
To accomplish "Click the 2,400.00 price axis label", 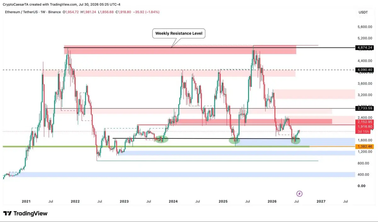I will click(365, 118).
